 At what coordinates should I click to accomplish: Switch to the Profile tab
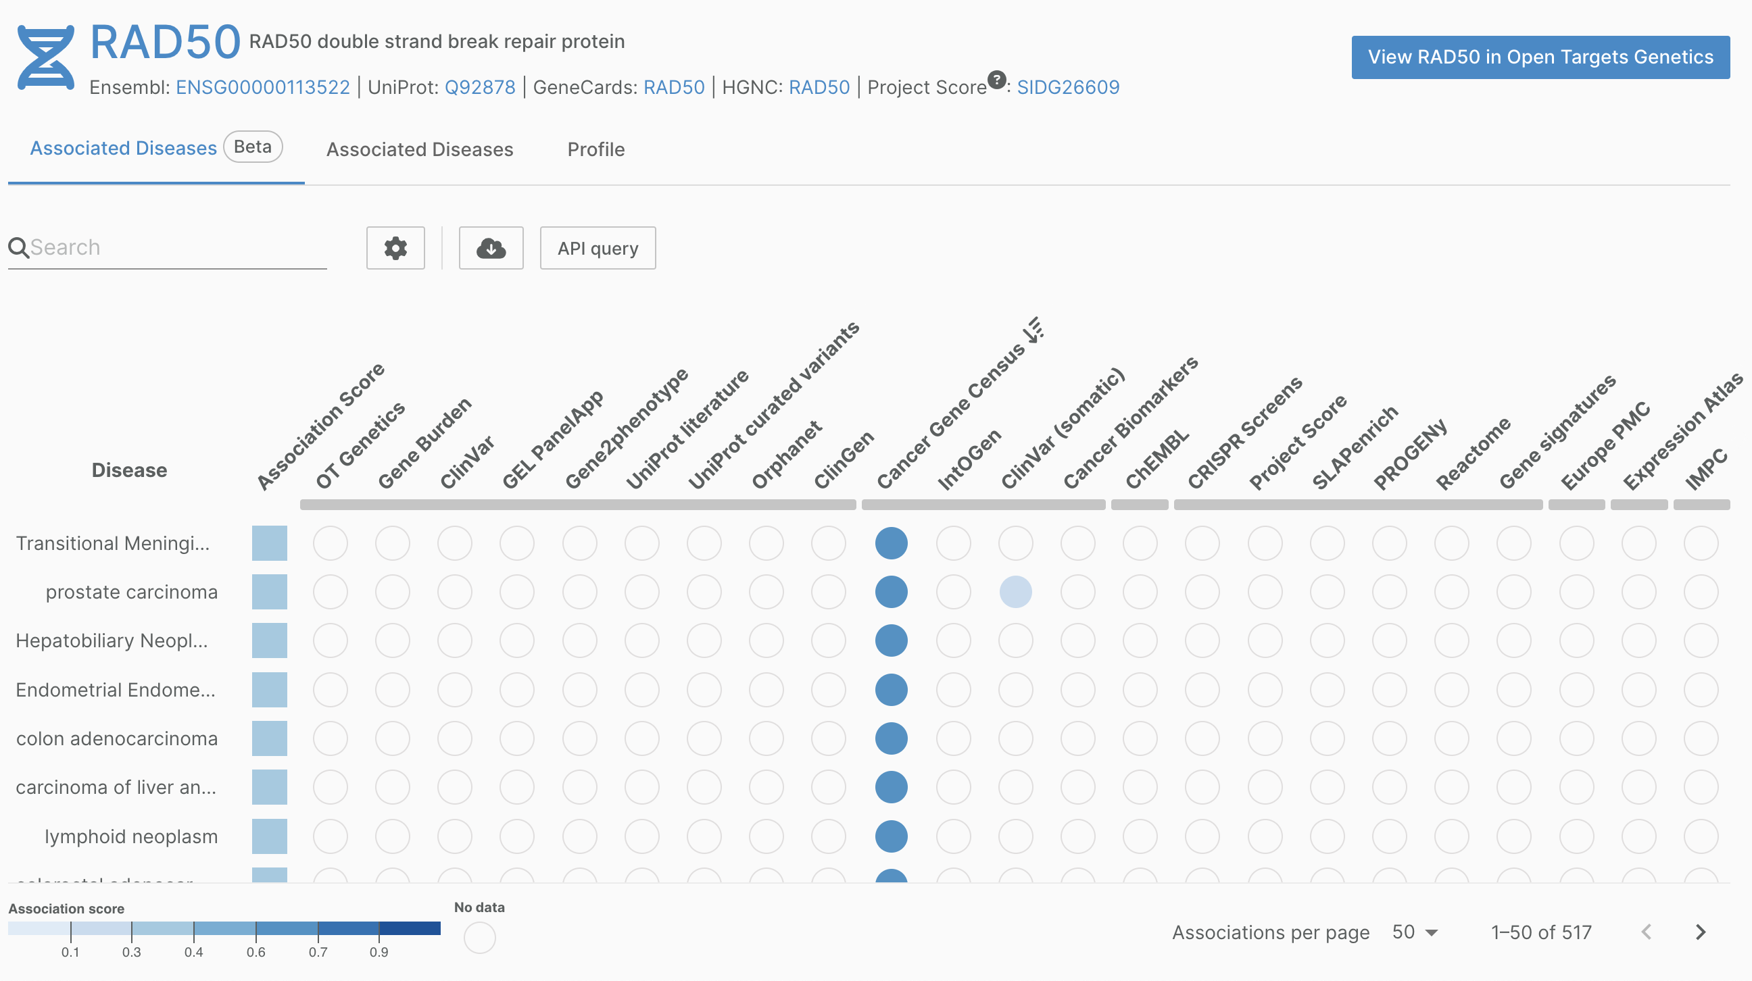tap(595, 149)
